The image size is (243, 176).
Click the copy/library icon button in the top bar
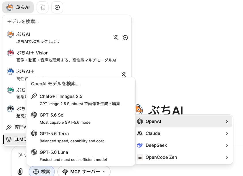coord(42,7)
